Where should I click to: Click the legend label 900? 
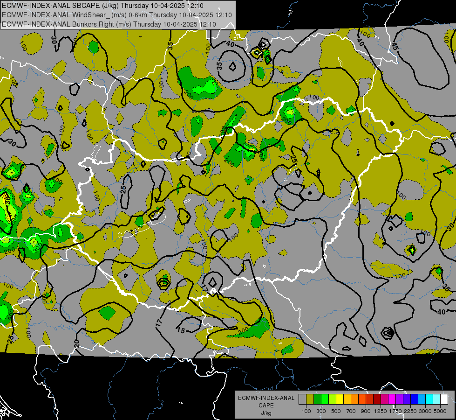pyautogui.click(x=366, y=411)
